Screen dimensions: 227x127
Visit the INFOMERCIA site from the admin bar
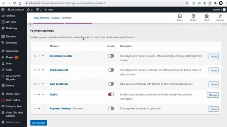16,10
